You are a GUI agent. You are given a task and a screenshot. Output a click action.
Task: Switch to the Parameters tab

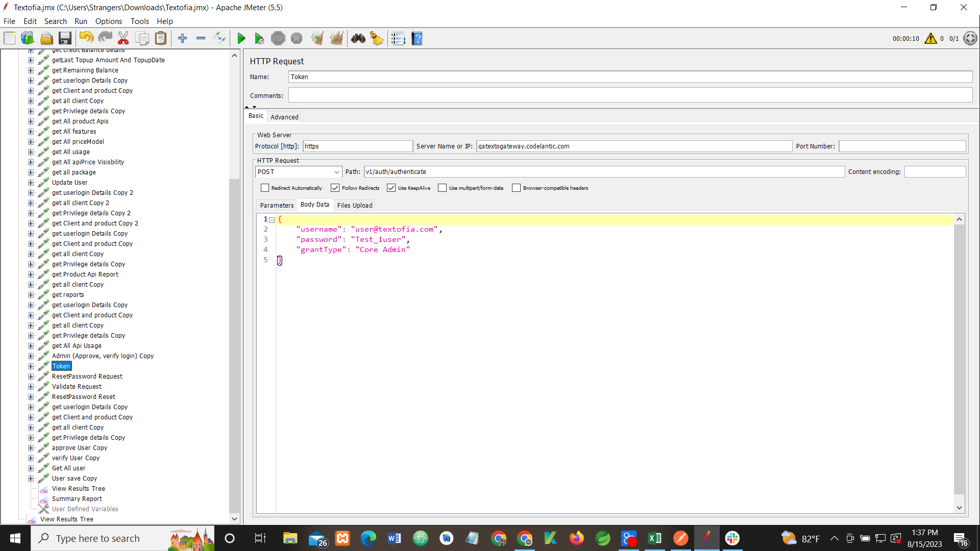click(277, 205)
